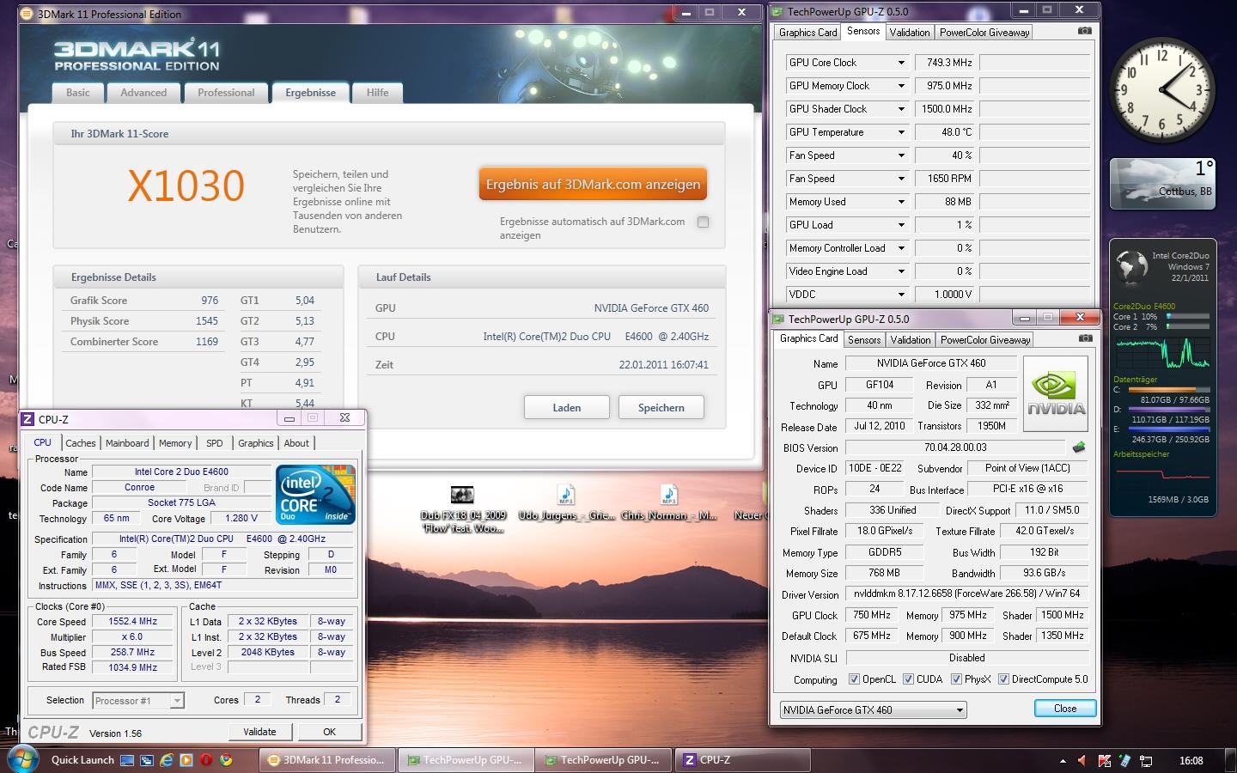Click the NVIDIA logo in GPU-Z
1237x773 pixels.
pos(1056,394)
